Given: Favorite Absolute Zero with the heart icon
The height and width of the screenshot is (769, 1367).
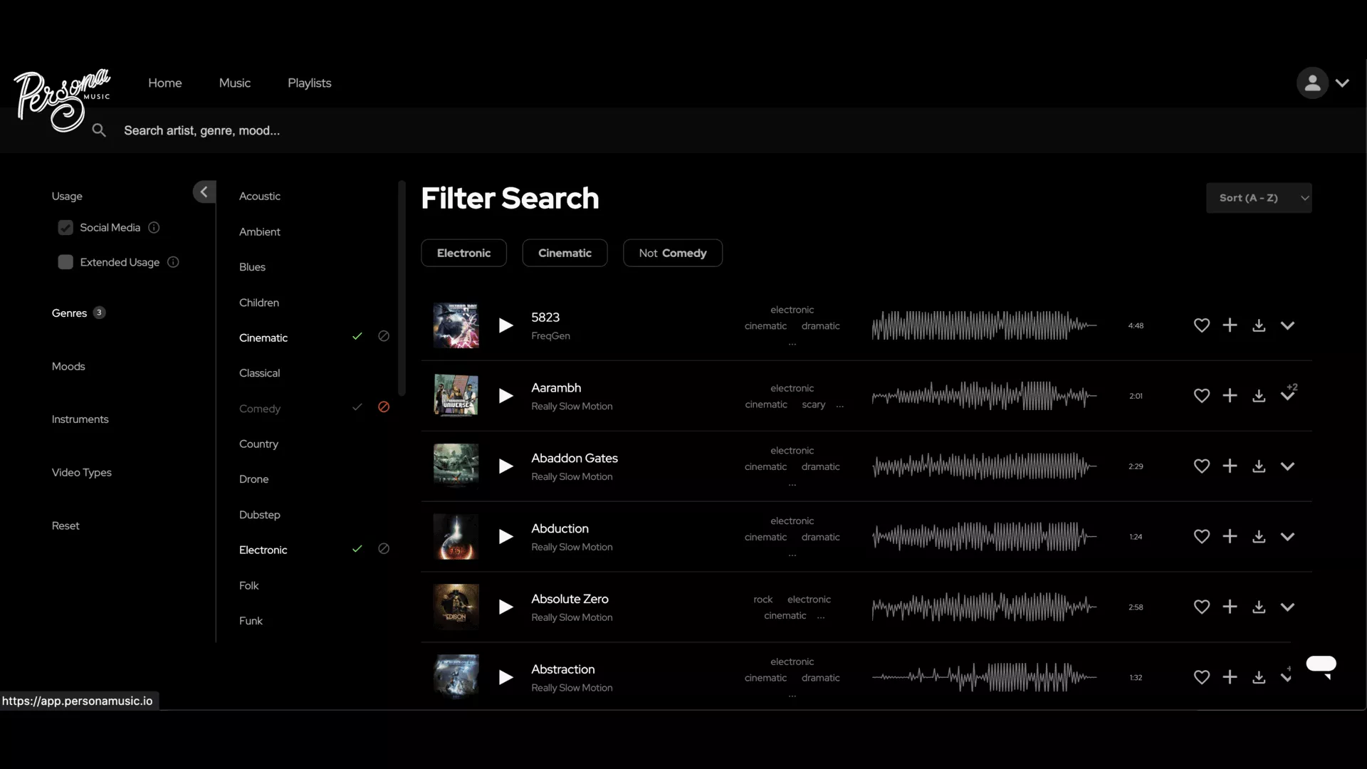Looking at the screenshot, I should [x=1201, y=607].
